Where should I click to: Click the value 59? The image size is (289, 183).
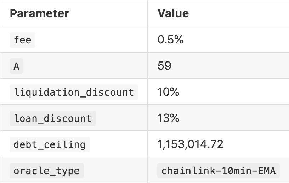pos(165,66)
